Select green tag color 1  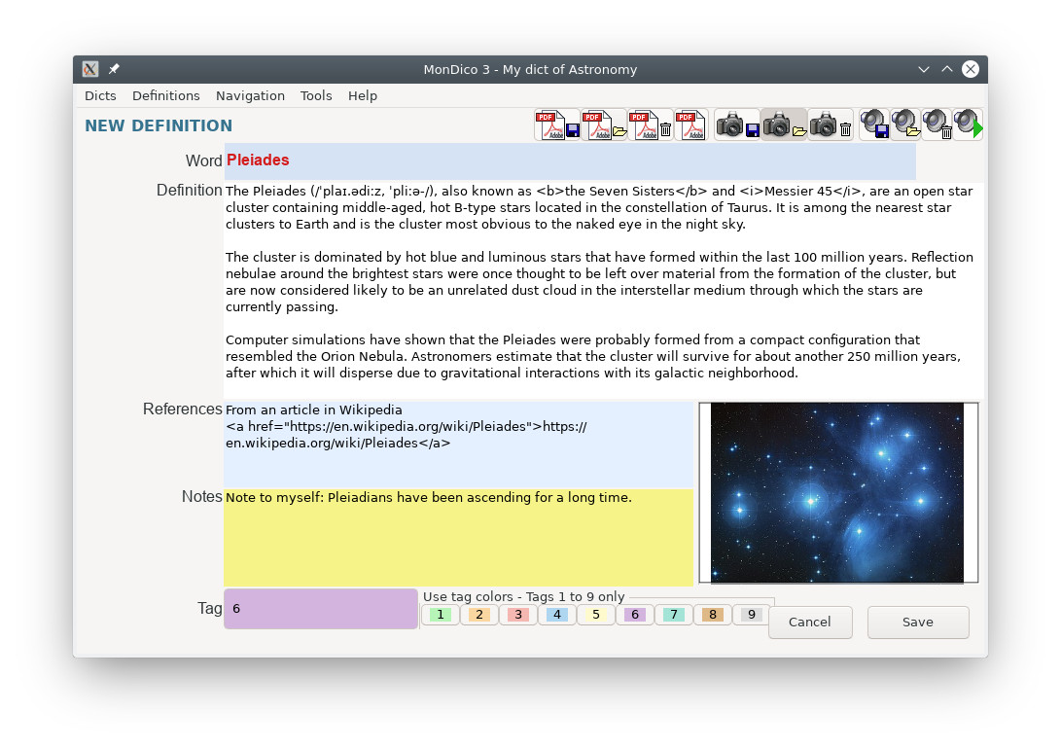[x=441, y=615]
